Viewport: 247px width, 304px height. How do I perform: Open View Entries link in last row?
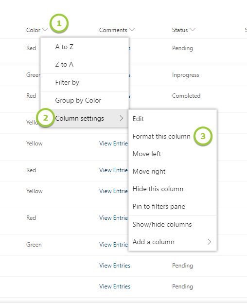[115, 286]
